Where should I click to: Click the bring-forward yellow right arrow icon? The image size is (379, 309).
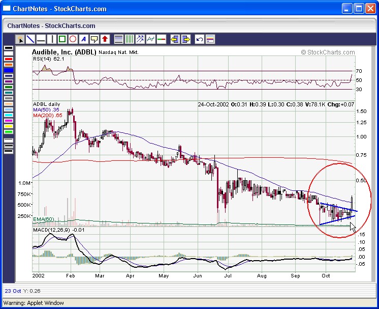point(185,39)
